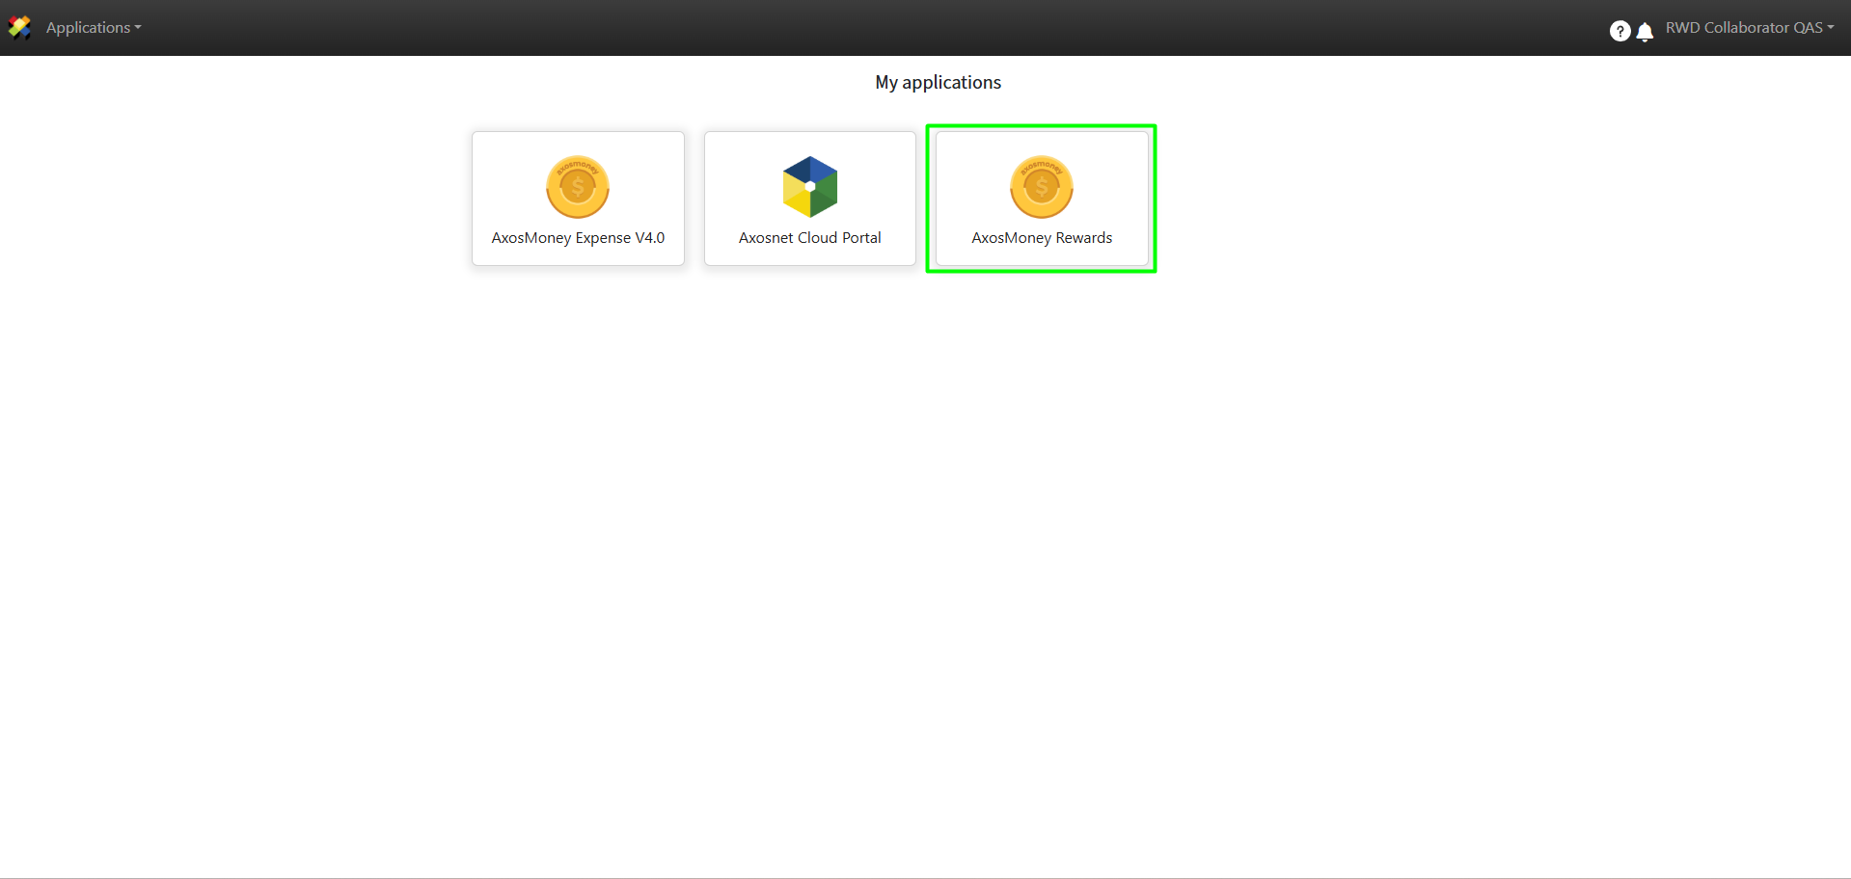Expand the Applications dropdown menu
The image size is (1851, 879).
(x=93, y=28)
